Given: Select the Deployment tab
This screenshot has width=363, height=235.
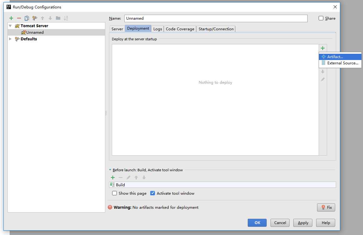Looking at the screenshot, I should [138, 28].
